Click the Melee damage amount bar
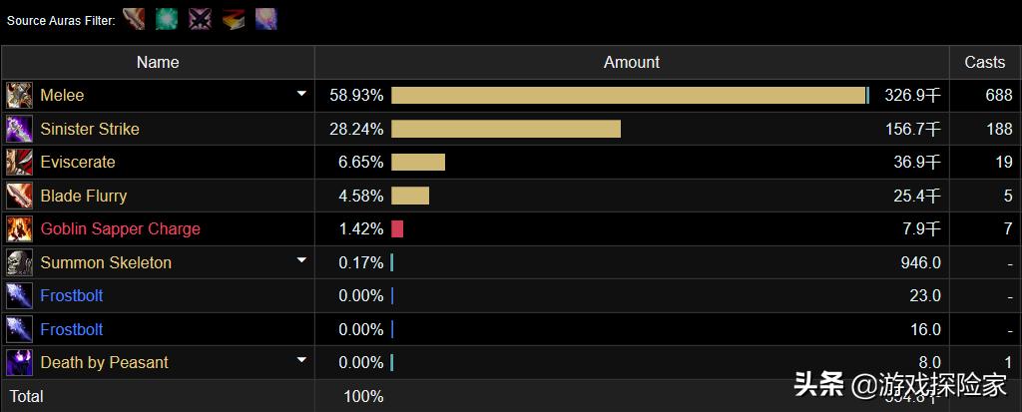The image size is (1022, 412). 628,96
